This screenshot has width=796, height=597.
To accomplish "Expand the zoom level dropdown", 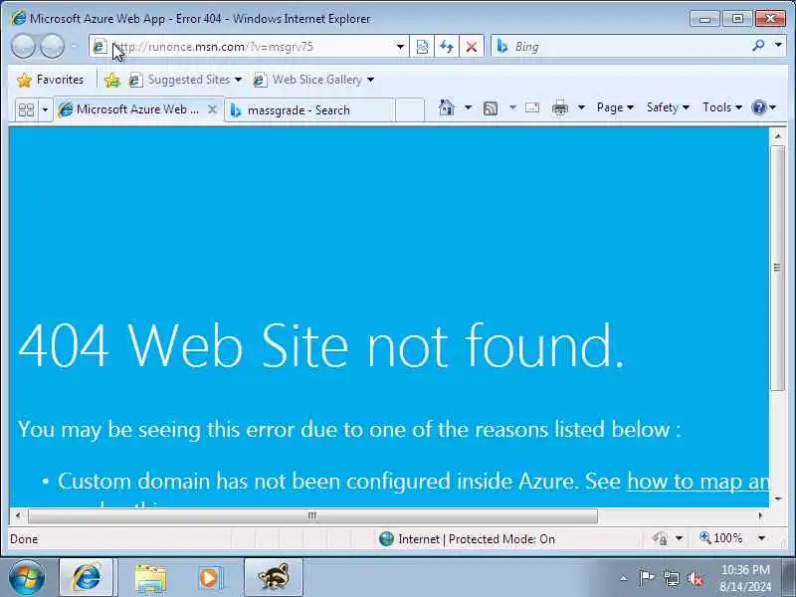I will [761, 538].
